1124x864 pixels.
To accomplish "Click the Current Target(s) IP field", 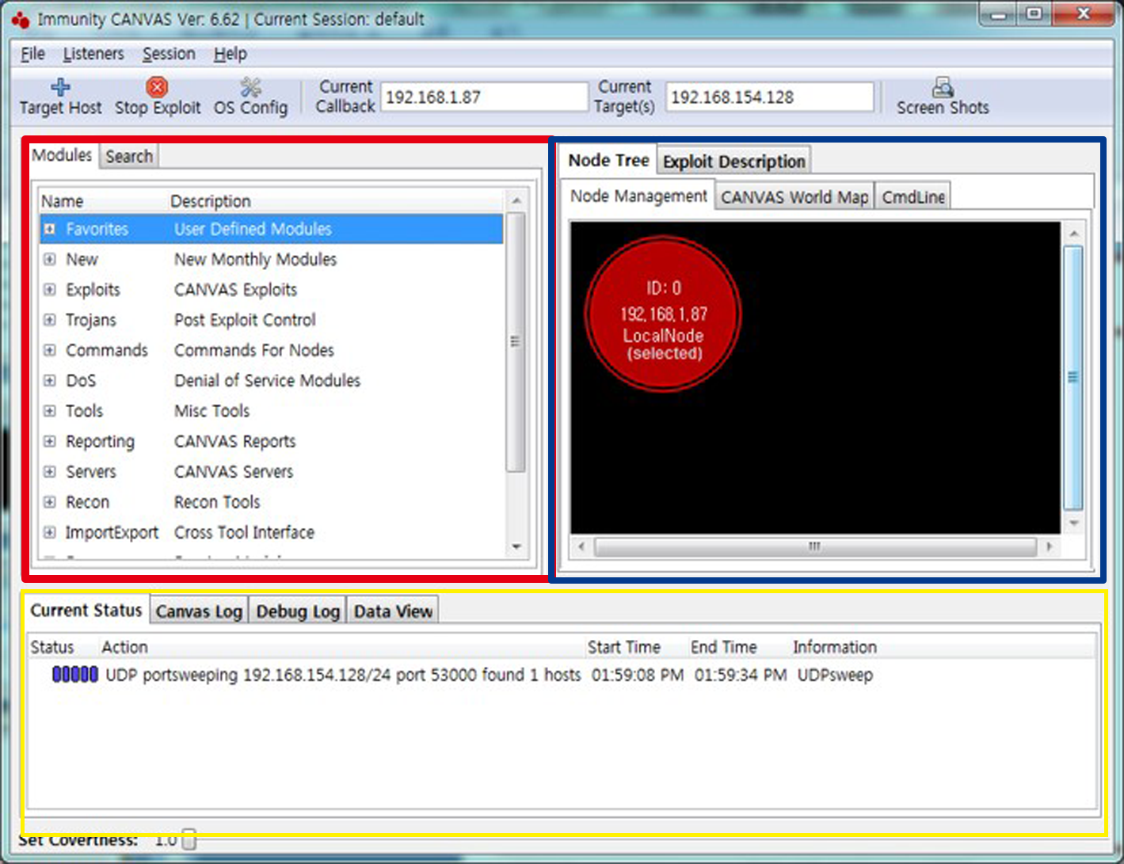I will click(x=769, y=97).
